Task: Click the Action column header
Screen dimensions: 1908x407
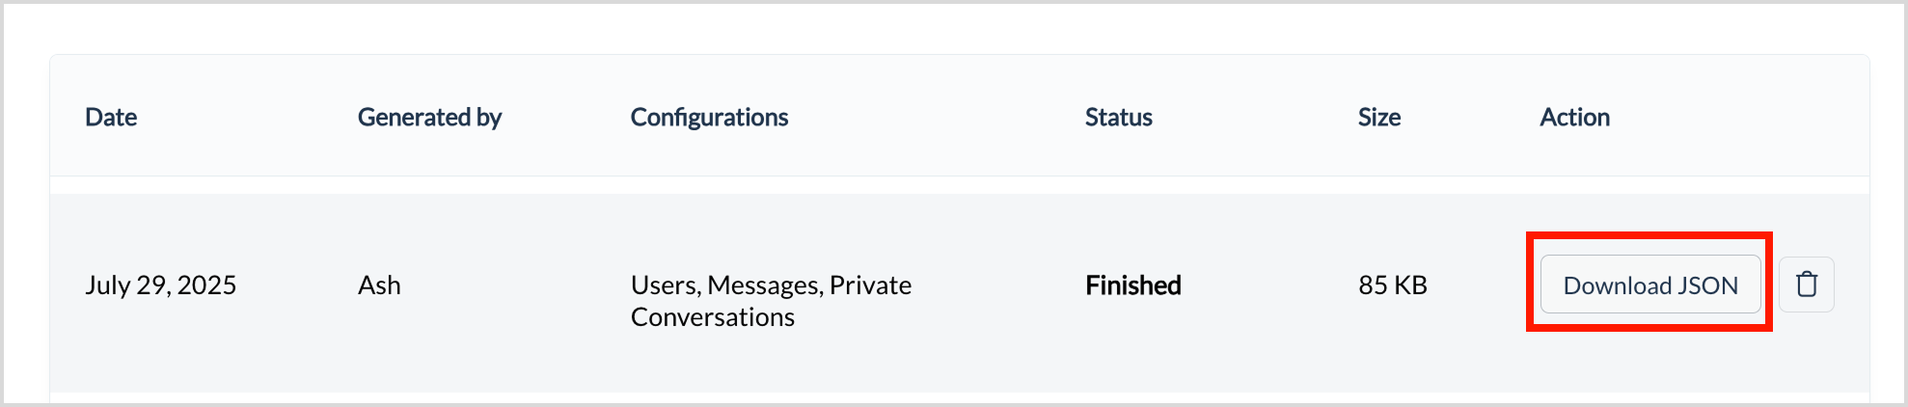Action: tap(1574, 117)
